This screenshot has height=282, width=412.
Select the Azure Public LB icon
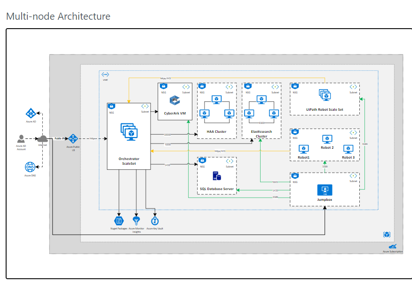click(73, 139)
